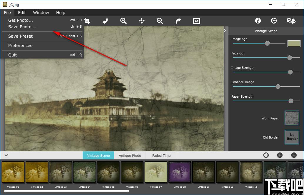Apply the Vintage 11 preset
The height and width of the screenshot is (195, 304).
251,172
